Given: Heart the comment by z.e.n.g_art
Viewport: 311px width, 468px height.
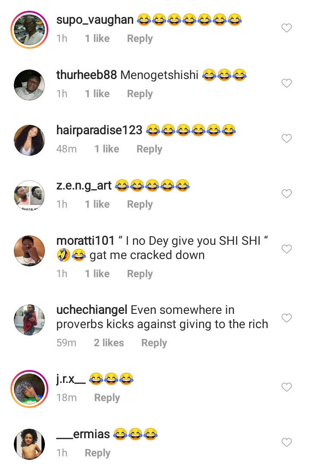Looking at the screenshot, I should (287, 194).
